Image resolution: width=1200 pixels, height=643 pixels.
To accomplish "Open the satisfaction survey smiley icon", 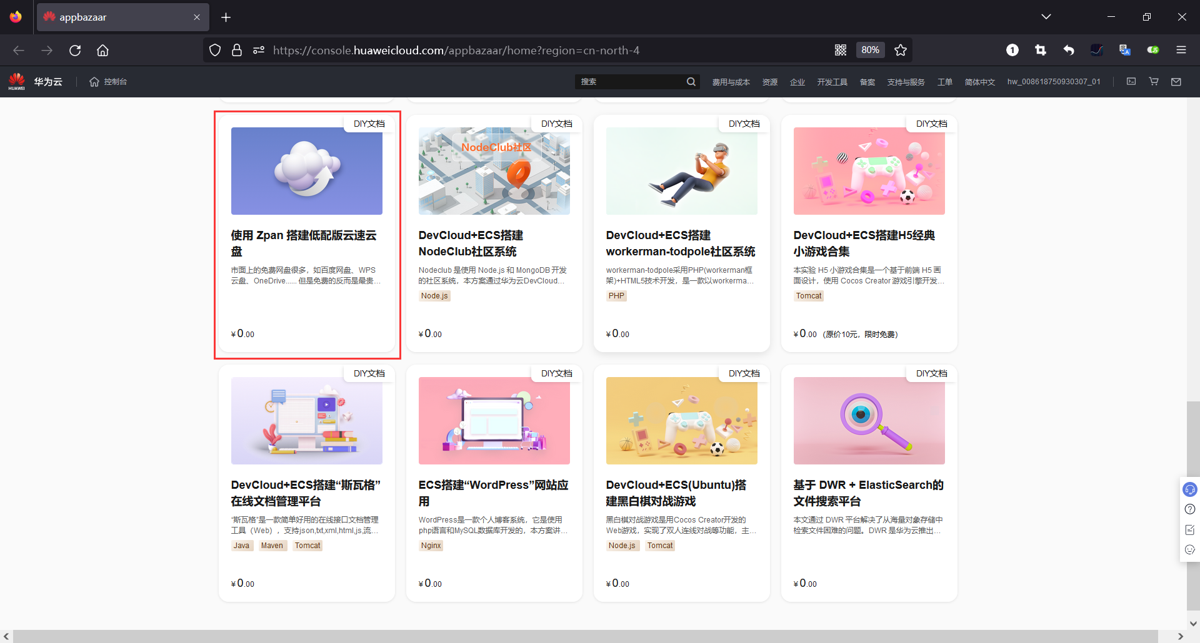I will click(x=1190, y=550).
